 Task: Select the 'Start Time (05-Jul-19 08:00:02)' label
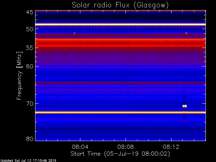[x=120, y=154]
